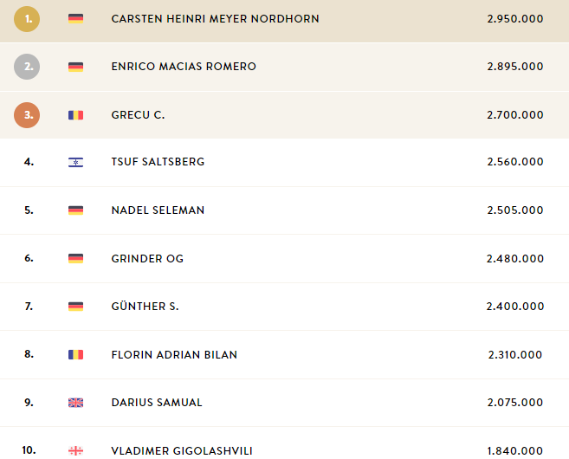Click the gold first-place rank badge
This screenshot has height=459, width=569.
click(27, 18)
